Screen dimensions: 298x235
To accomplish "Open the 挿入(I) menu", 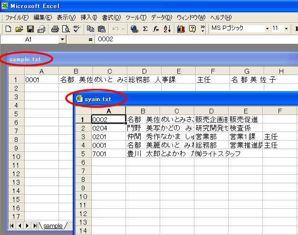I will 89,18.
